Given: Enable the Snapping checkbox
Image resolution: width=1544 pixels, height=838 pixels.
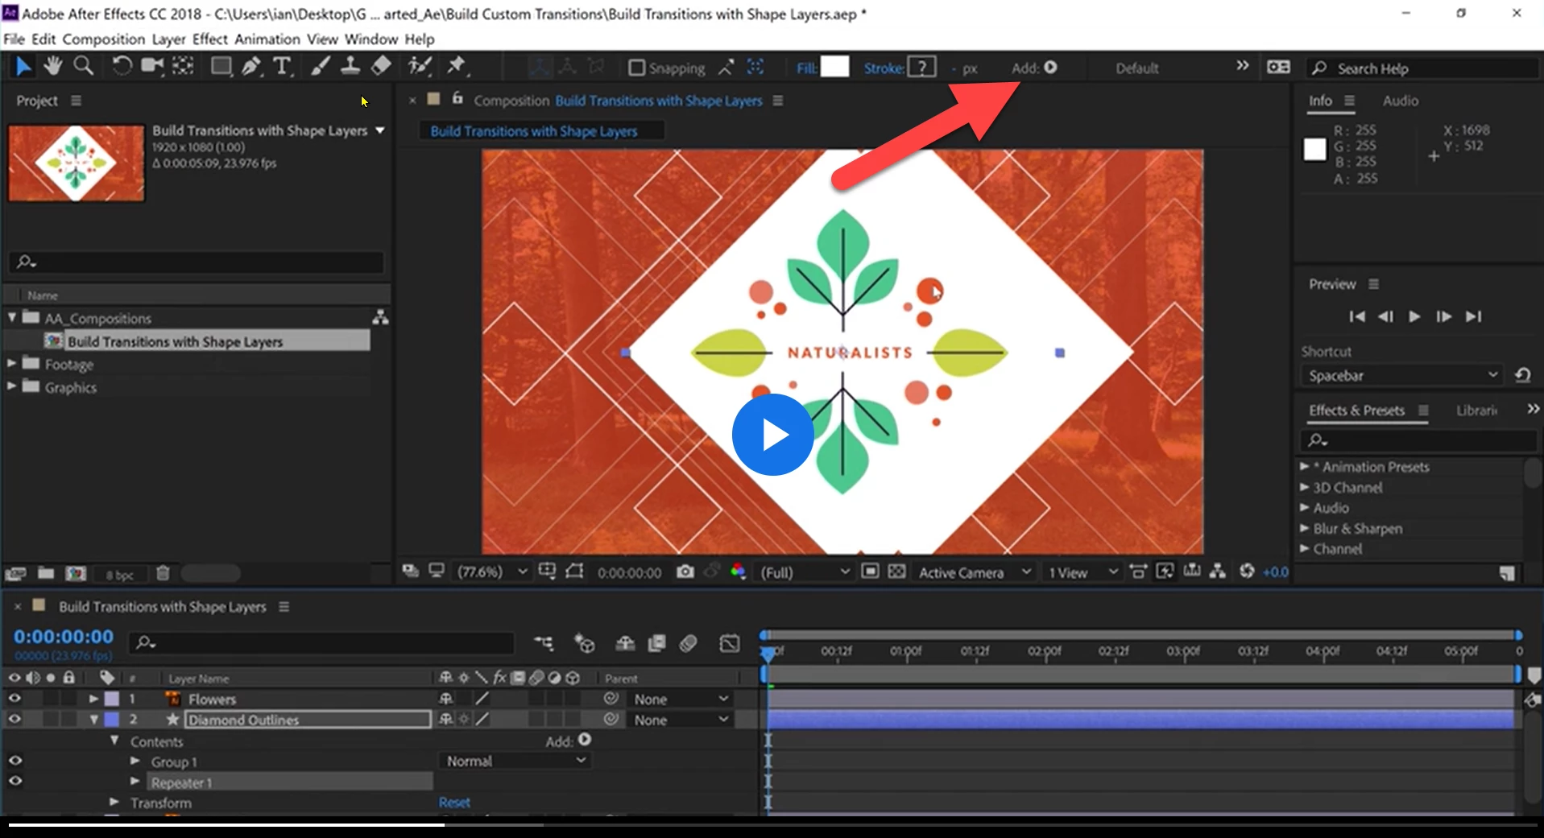Looking at the screenshot, I should coord(636,68).
